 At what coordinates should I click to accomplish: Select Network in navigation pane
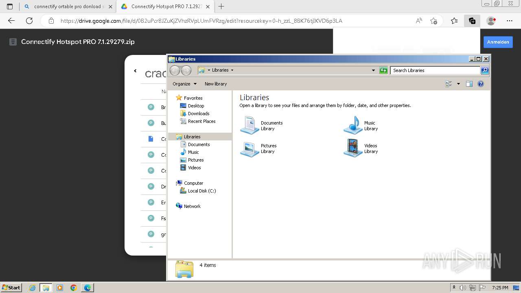pyautogui.click(x=192, y=206)
